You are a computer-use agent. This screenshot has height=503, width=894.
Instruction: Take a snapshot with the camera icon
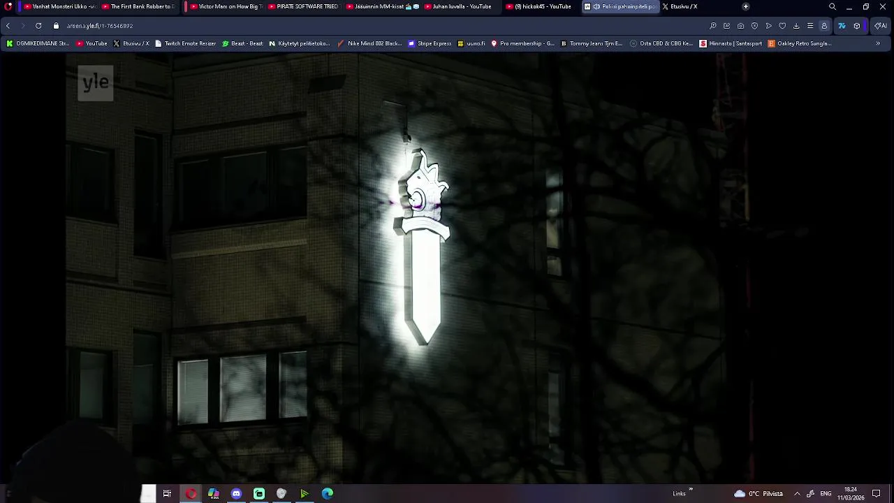[741, 26]
